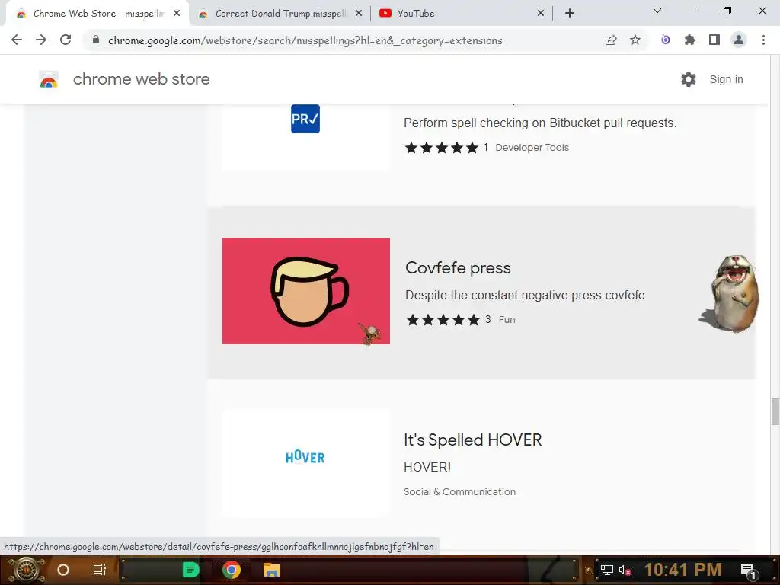The height and width of the screenshot is (585, 780).
Task: Share this page via share icon
Action: click(611, 40)
